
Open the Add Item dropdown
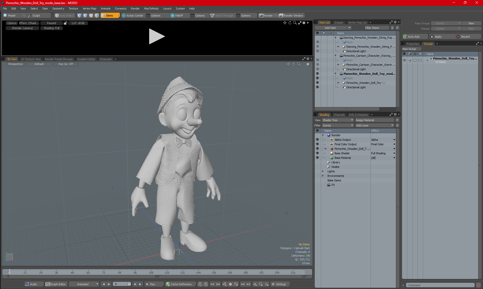[x=333, y=28]
